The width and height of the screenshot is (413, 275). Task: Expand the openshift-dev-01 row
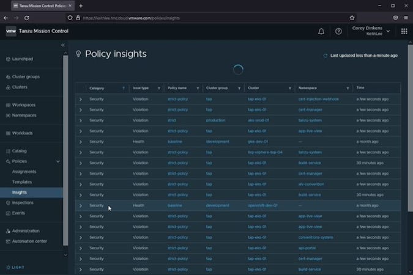point(81,206)
